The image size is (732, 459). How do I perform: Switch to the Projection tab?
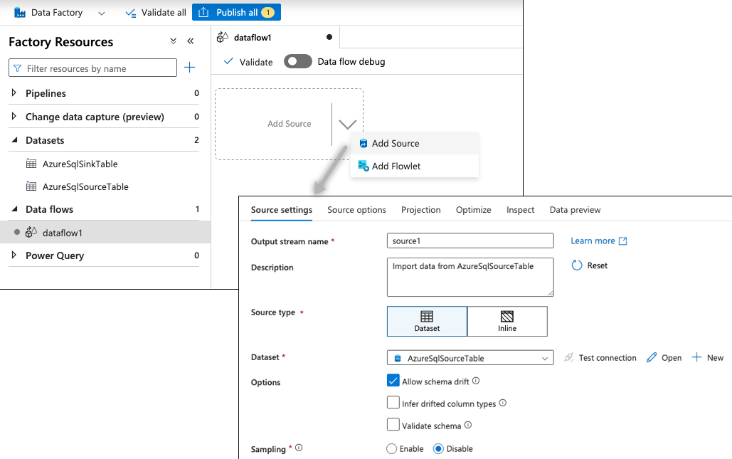coord(420,210)
